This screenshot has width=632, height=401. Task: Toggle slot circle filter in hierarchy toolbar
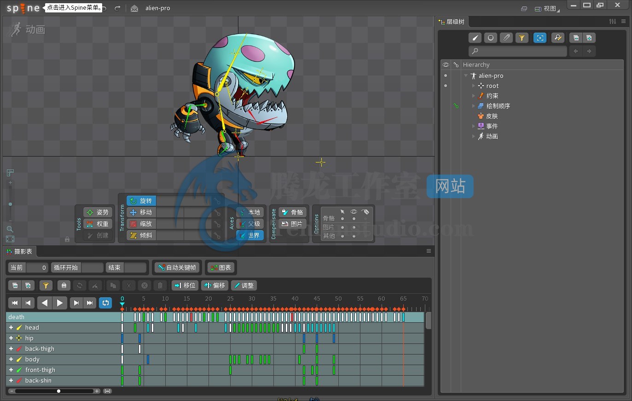pos(491,38)
